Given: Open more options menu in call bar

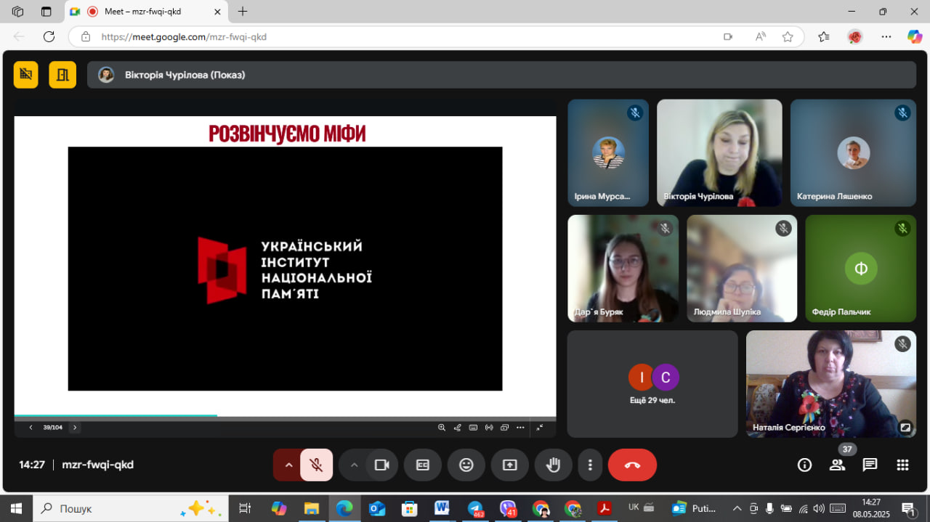Looking at the screenshot, I should tap(591, 465).
